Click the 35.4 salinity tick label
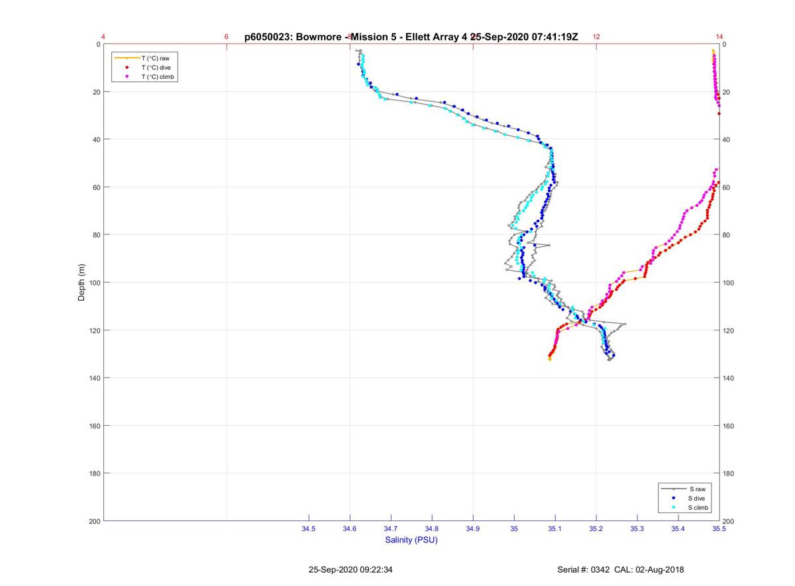Viewport: 795px width, 586px height. [x=678, y=529]
